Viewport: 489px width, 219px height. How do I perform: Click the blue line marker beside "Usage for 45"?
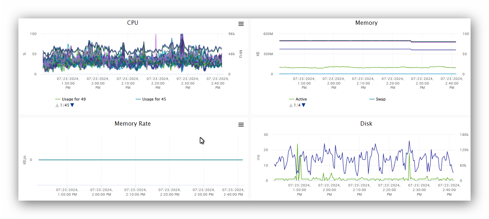click(139, 99)
